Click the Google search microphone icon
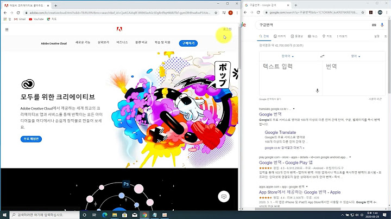The height and width of the screenshot is (219, 391). (x=382, y=25)
